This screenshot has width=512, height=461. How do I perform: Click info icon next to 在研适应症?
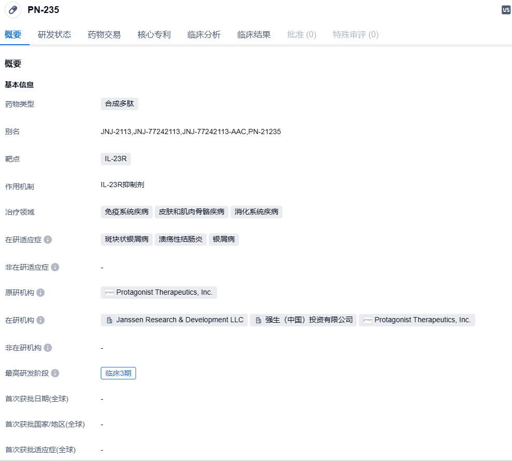(x=48, y=240)
